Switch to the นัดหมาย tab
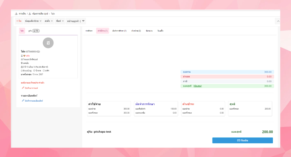 coord(149,31)
